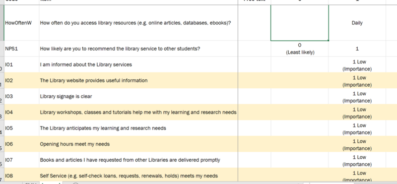This screenshot has height=184, width=397.
Task: Select the I04 code cell
Action: click(21, 112)
